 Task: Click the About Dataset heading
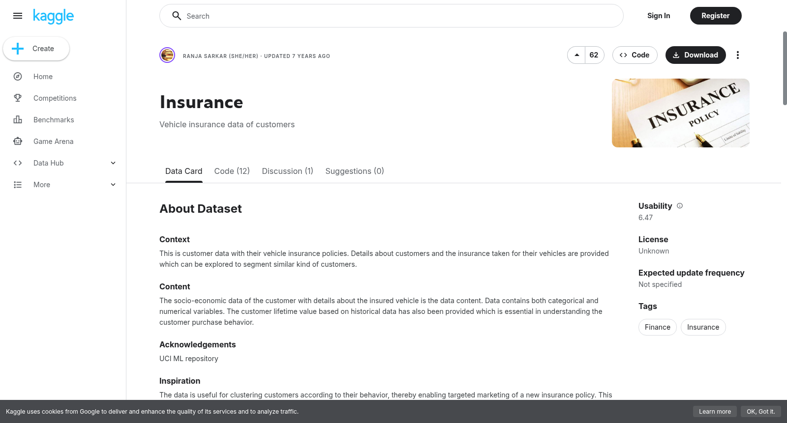(201, 209)
